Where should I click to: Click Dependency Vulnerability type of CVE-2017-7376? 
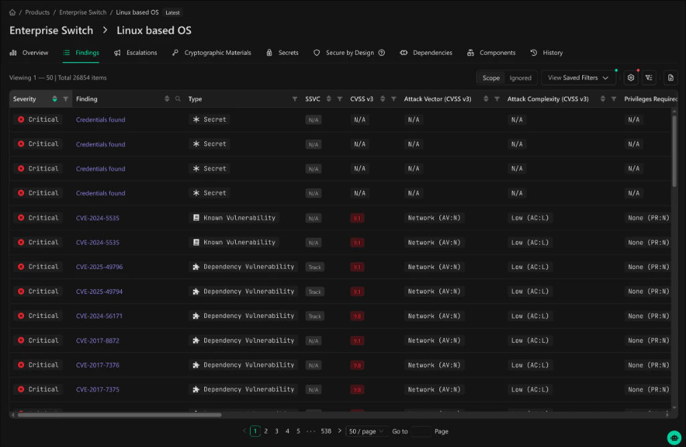click(x=243, y=365)
